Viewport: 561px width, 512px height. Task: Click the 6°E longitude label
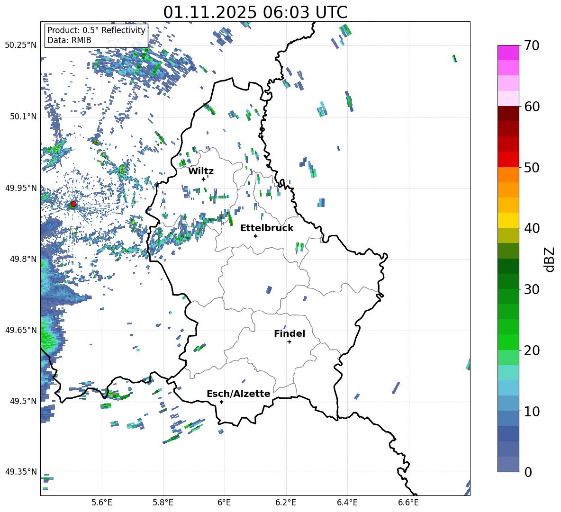tap(224, 503)
